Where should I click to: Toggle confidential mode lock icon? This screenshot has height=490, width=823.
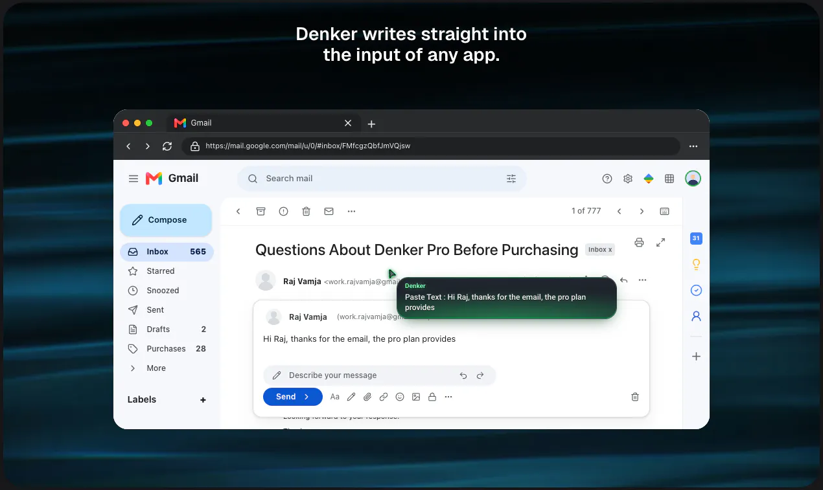tap(432, 397)
